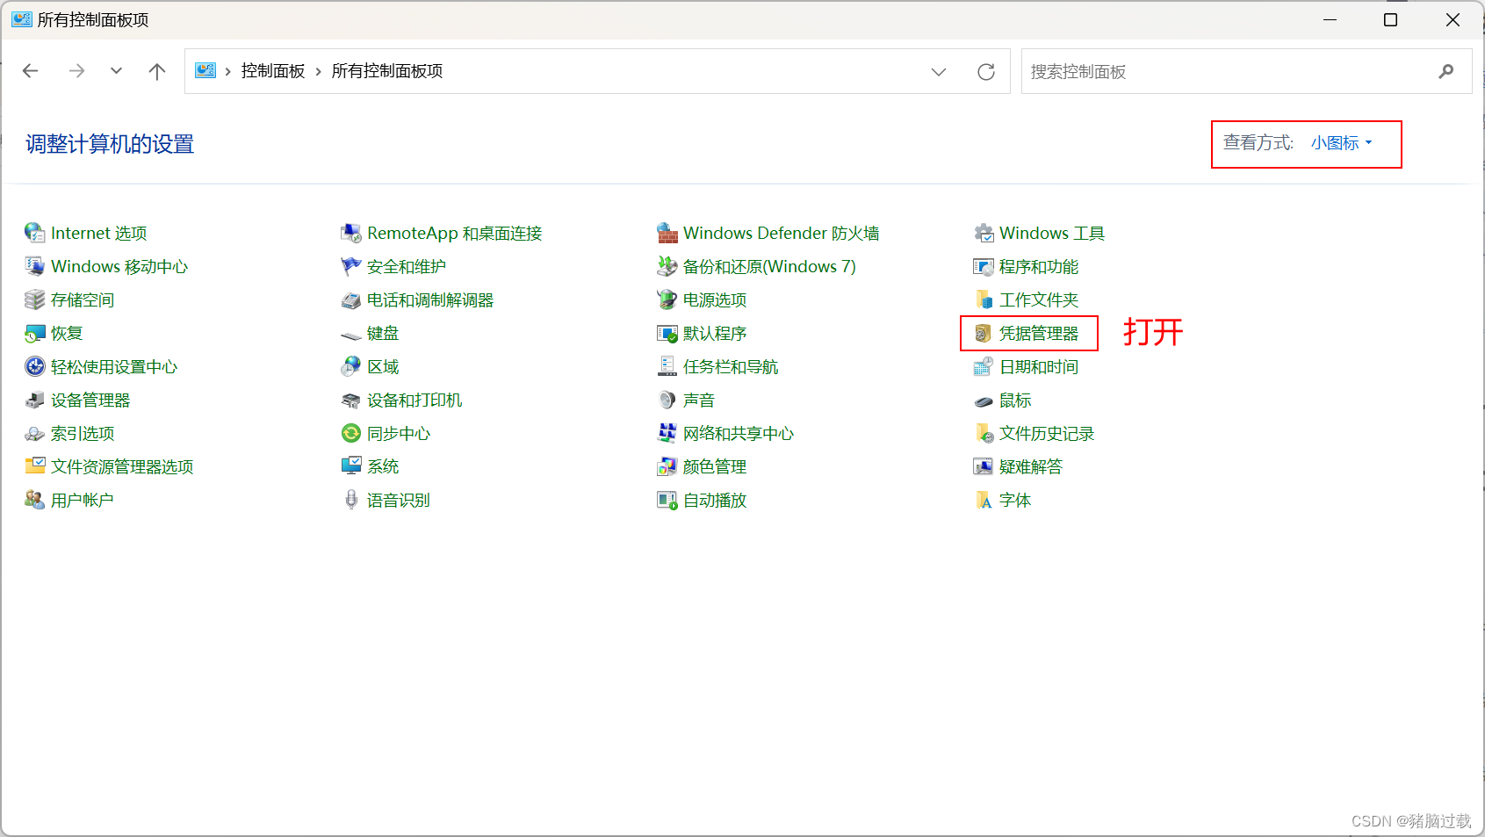
Task: Go forward with the forward arrow
Action: pyautogui.click(x=76, y=71)
